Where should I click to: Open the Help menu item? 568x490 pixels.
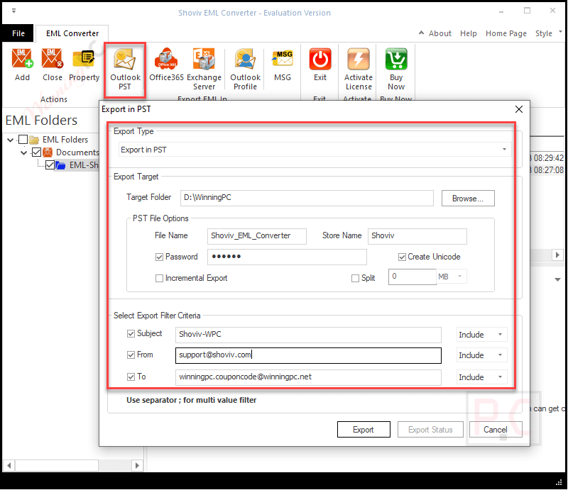point(468,33)
